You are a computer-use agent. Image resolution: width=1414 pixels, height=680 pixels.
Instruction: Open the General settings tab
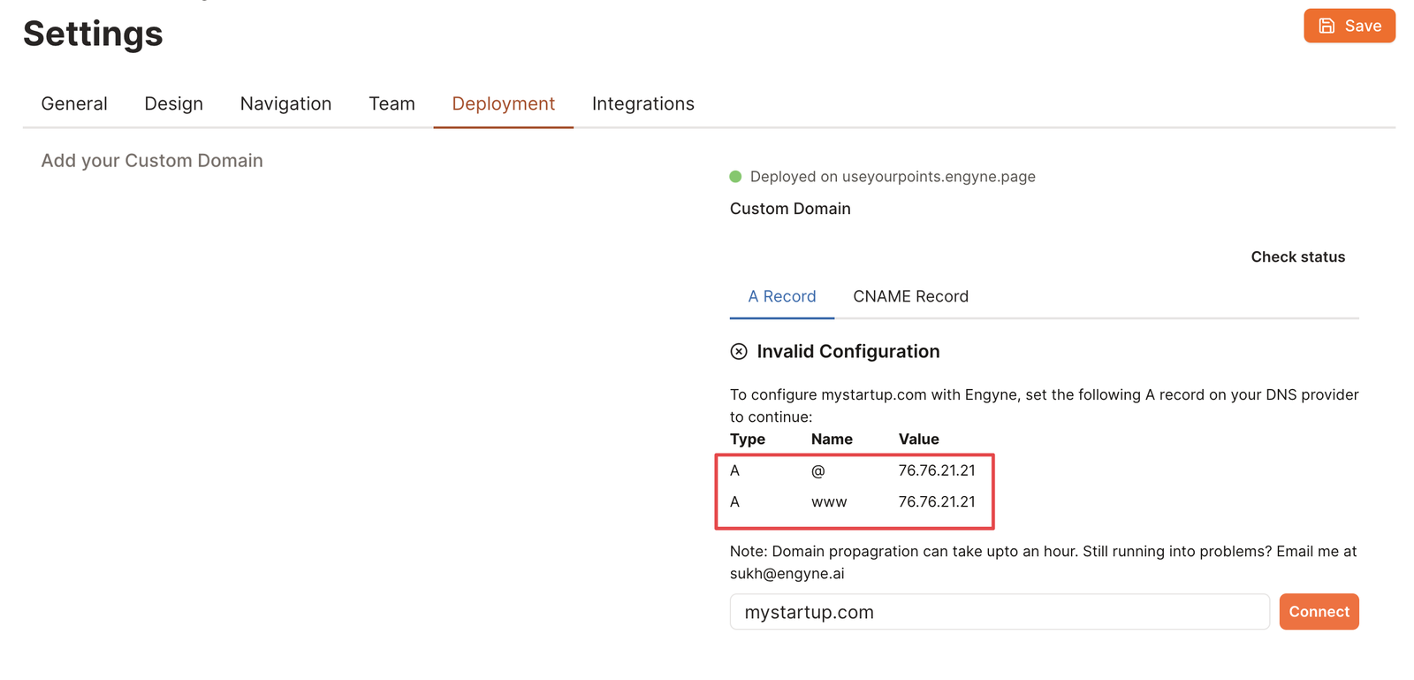74,103
